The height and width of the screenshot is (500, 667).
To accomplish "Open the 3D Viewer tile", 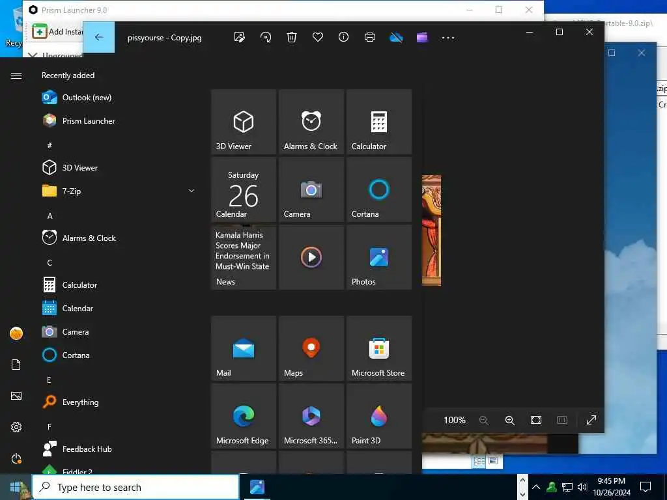I will click(244, 122).
